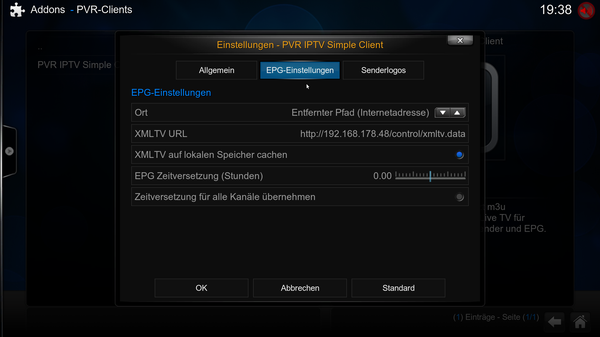This screenshot has height=337, width=600.
Task: Disable XMLTV local cache toggle
Action: pos(459,155)
